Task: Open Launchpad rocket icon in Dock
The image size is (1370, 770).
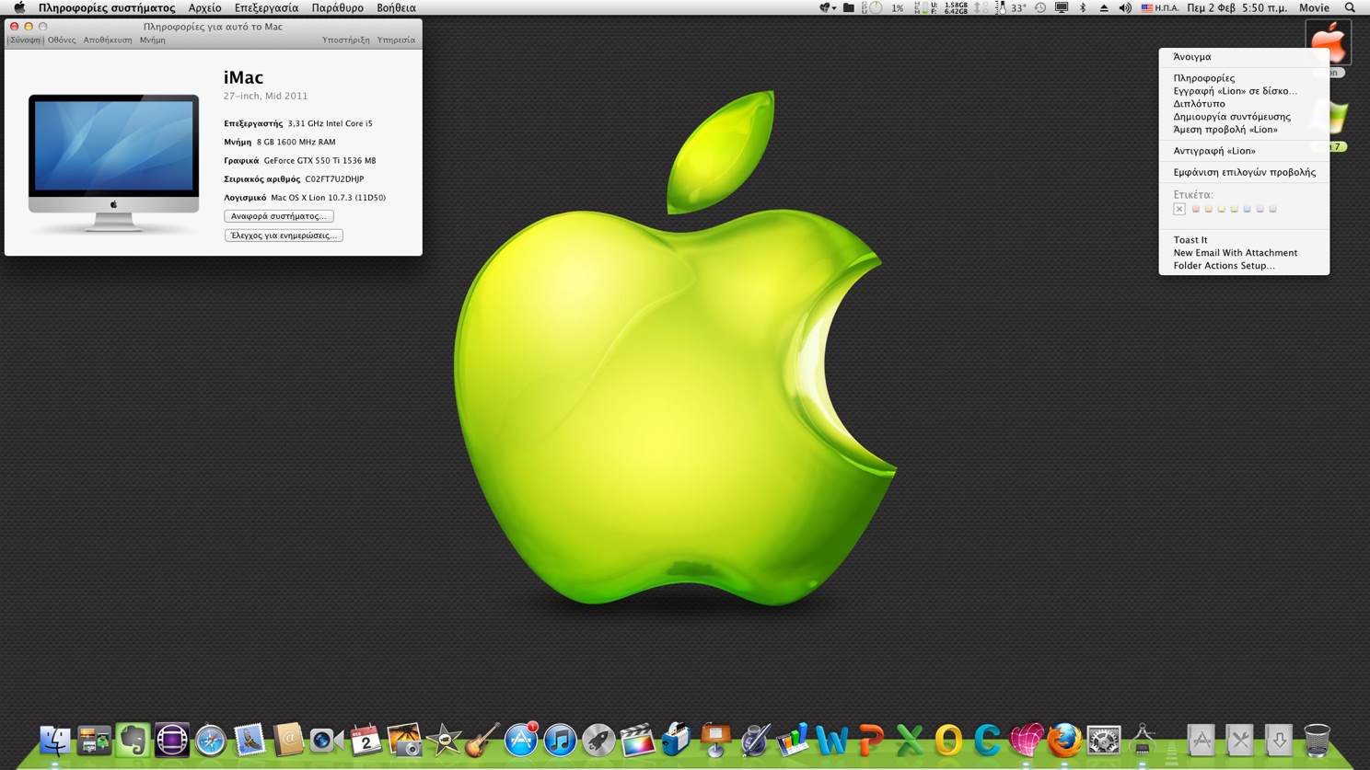Action: (598, 741)
